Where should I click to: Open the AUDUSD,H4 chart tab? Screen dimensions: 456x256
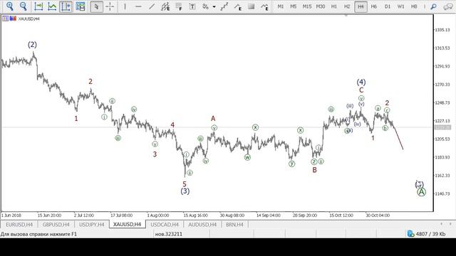(202, 225)
